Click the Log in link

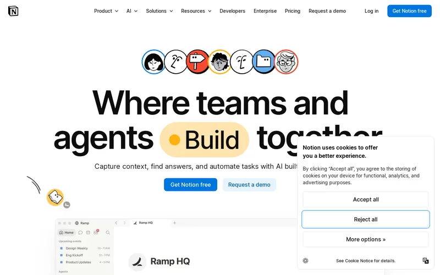click(372, 11)
